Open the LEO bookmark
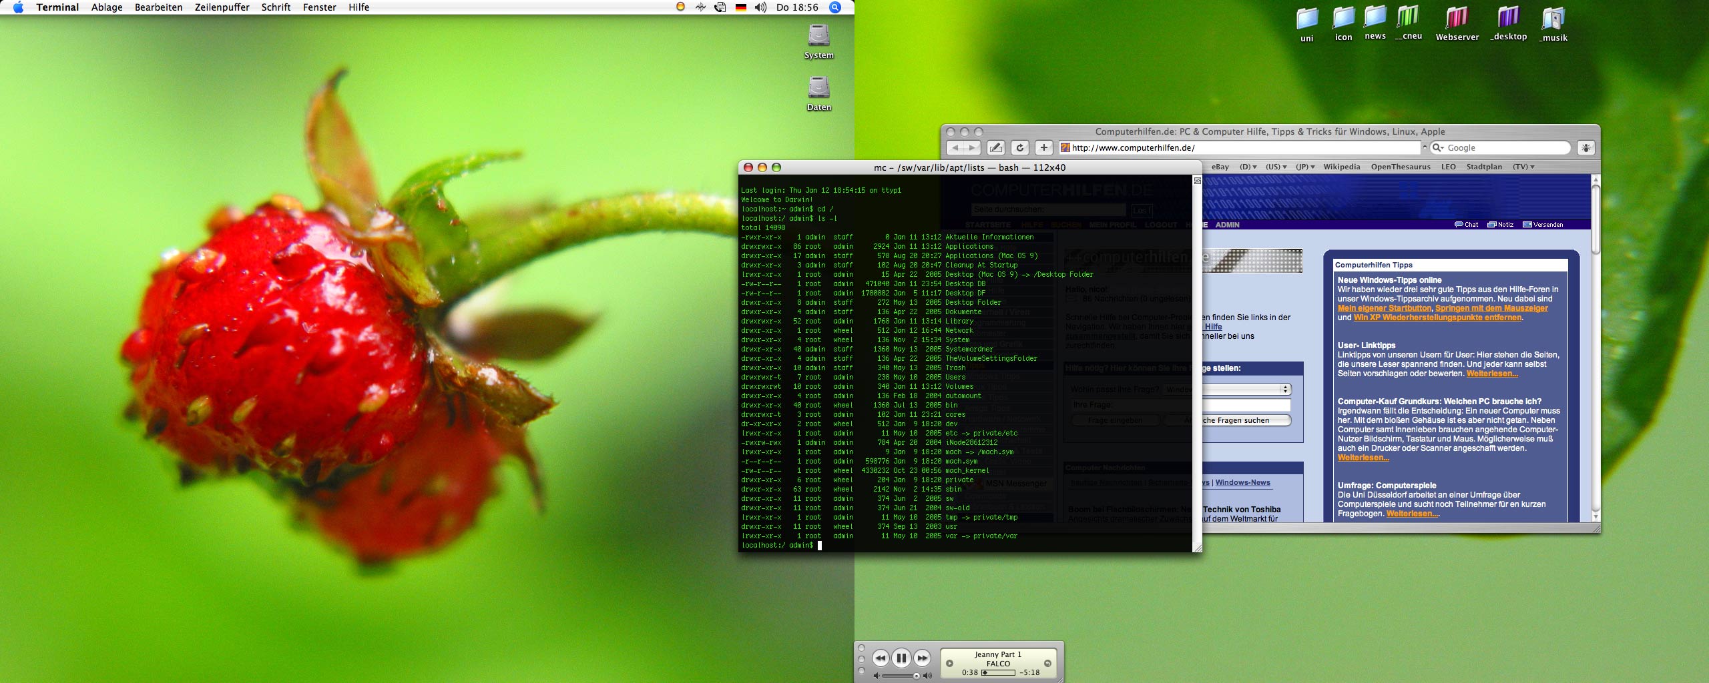 (1448, 167)
